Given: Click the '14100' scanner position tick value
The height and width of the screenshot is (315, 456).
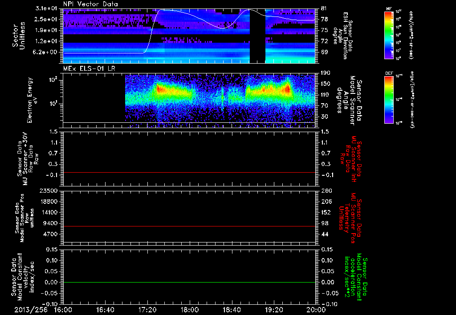Looking at the screenshot, I should click(x=49, y=212).
